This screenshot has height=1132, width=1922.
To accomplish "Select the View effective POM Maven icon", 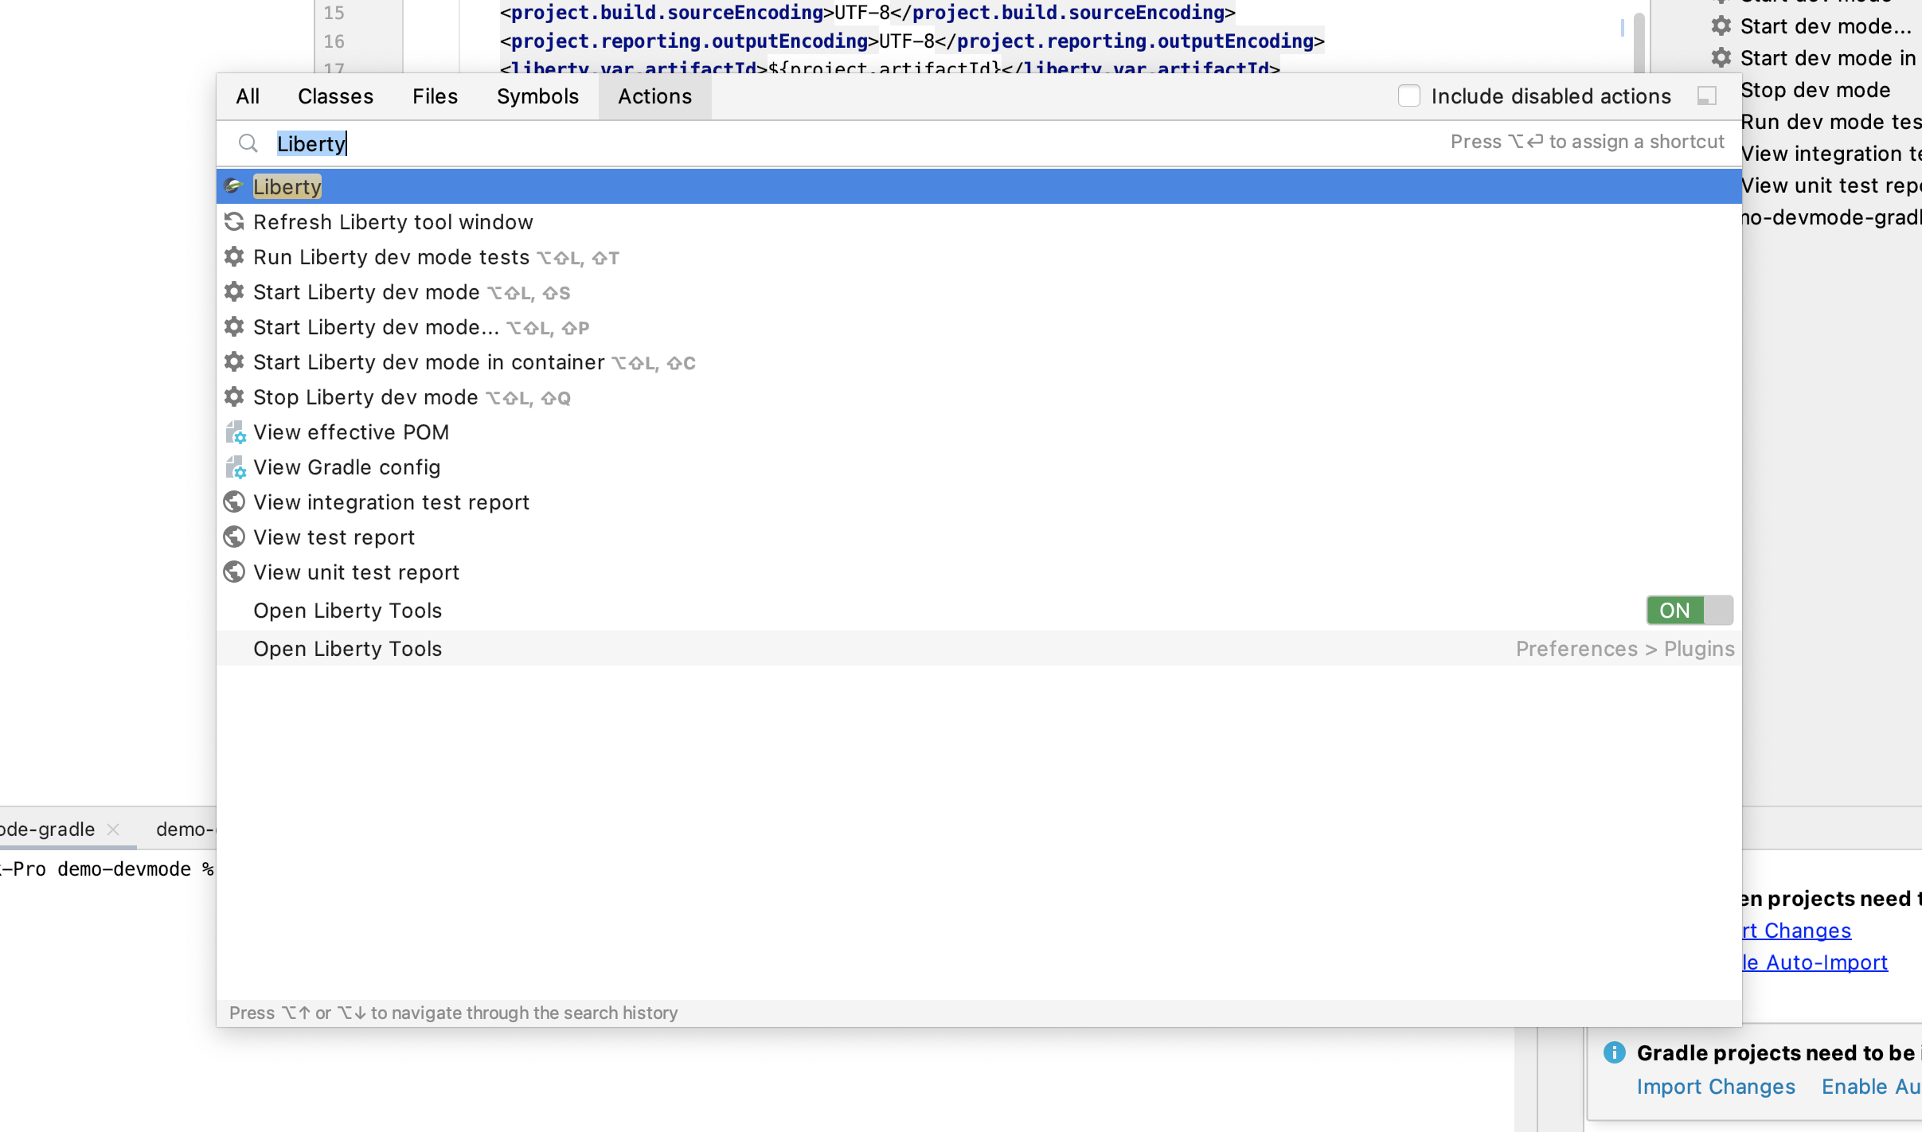I will [x=234, y=431].
